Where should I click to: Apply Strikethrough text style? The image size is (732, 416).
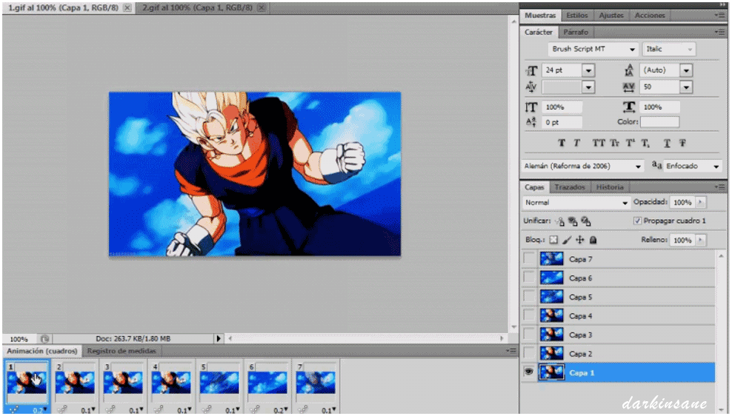pyautogui.click(x=682, y=143)
